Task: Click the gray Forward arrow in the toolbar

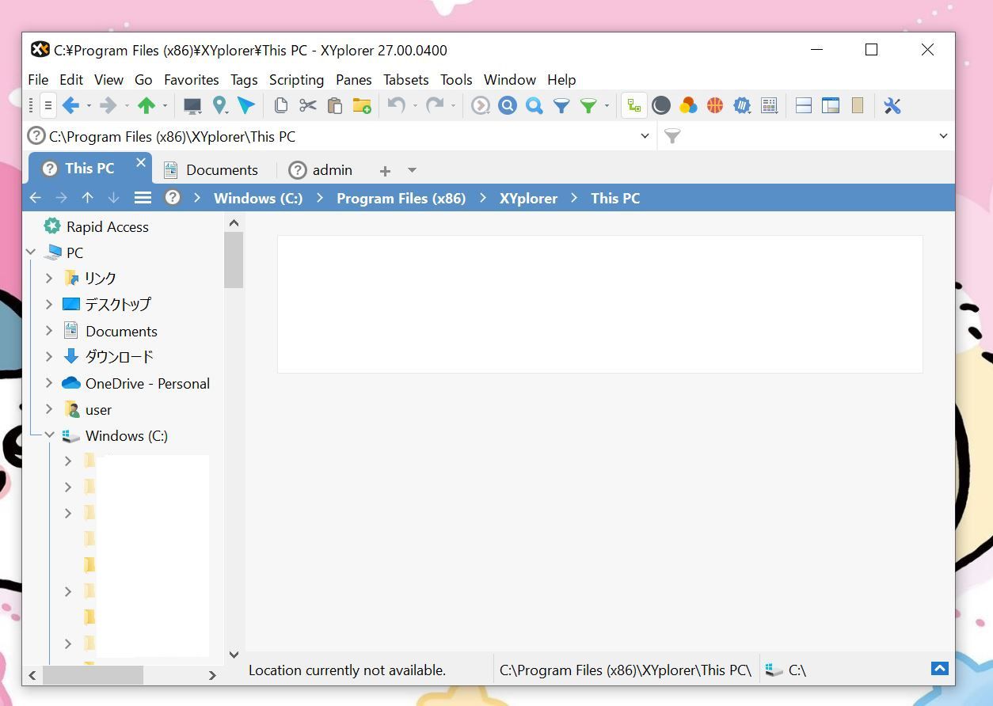Action: point(108,105)
